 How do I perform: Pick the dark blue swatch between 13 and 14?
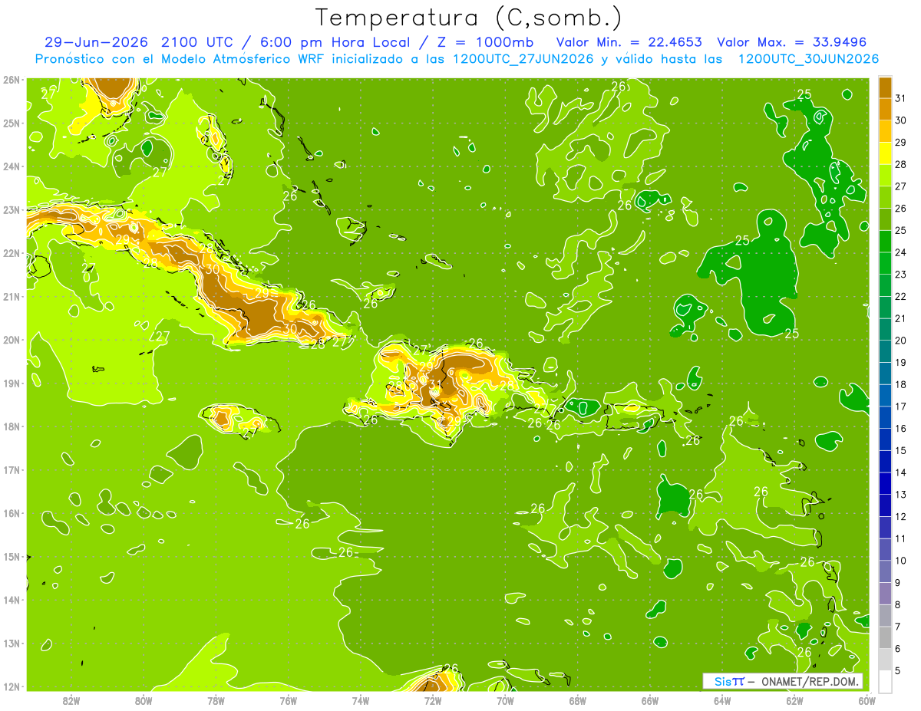pos(885,483)
